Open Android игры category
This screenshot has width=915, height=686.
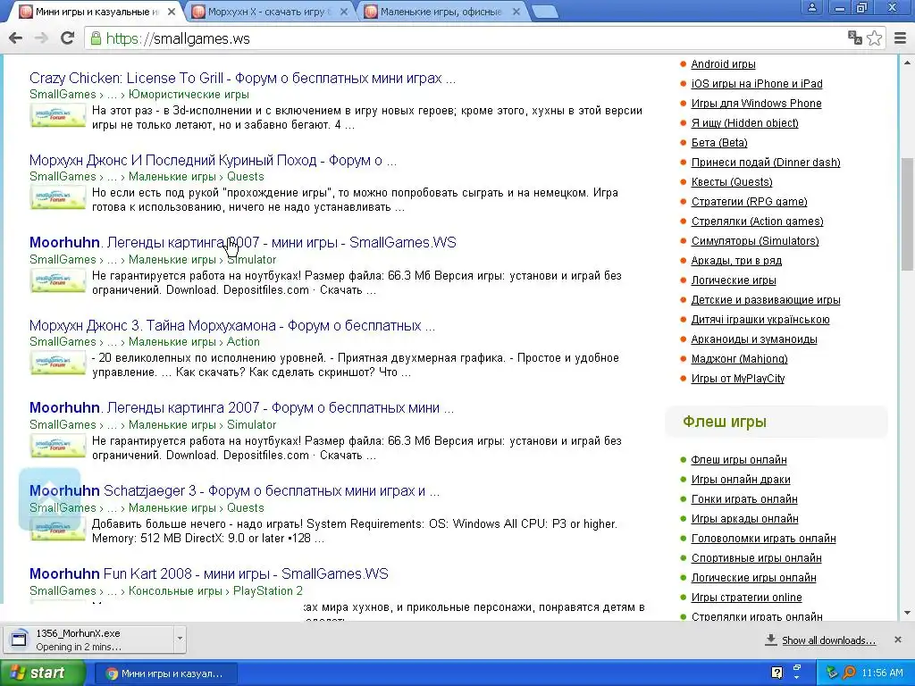tap(723, 64)
